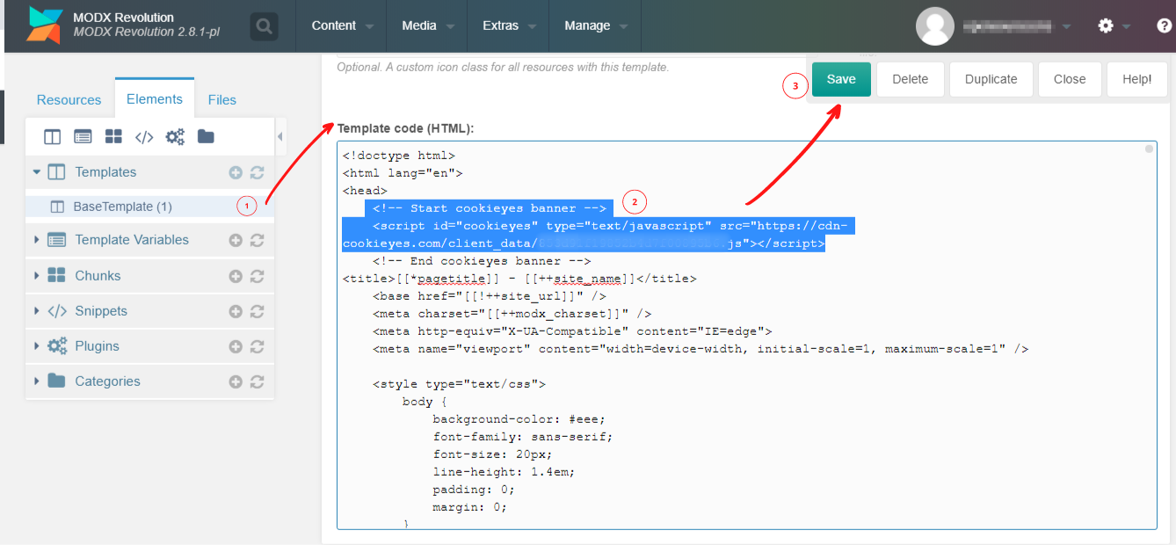Switch to the Elements tab
Image resolution: width=1176 pixels, height=545 pixels.
(x=155, y=99)
